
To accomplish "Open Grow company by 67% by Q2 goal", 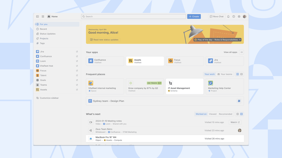I will pyautogui.click(x=145, y=86).
